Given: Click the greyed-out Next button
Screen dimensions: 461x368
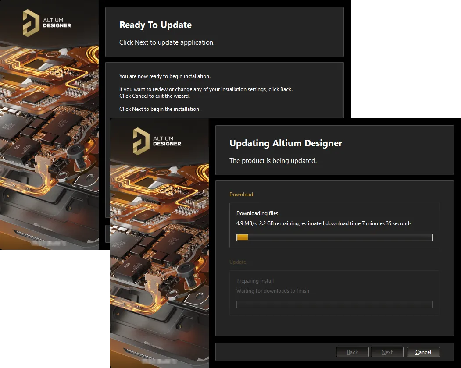Looking at the screenshot, I should pyautogui.click(x=387, y=352).
